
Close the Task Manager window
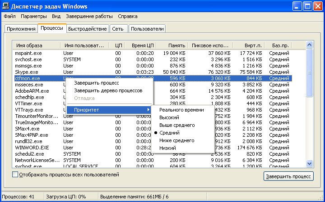[x=318, y=6]
